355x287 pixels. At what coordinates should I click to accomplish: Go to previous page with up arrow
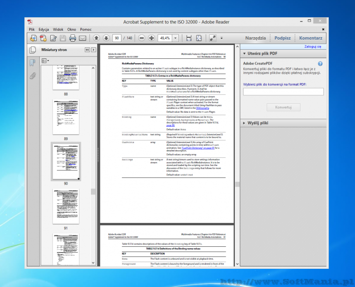coord(96,38)
